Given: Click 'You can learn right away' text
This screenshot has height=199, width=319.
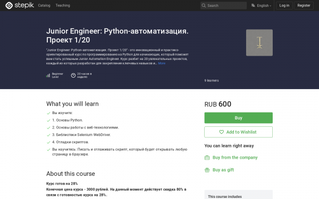Looking at the screenshot, I should click(x=229, y=146).
